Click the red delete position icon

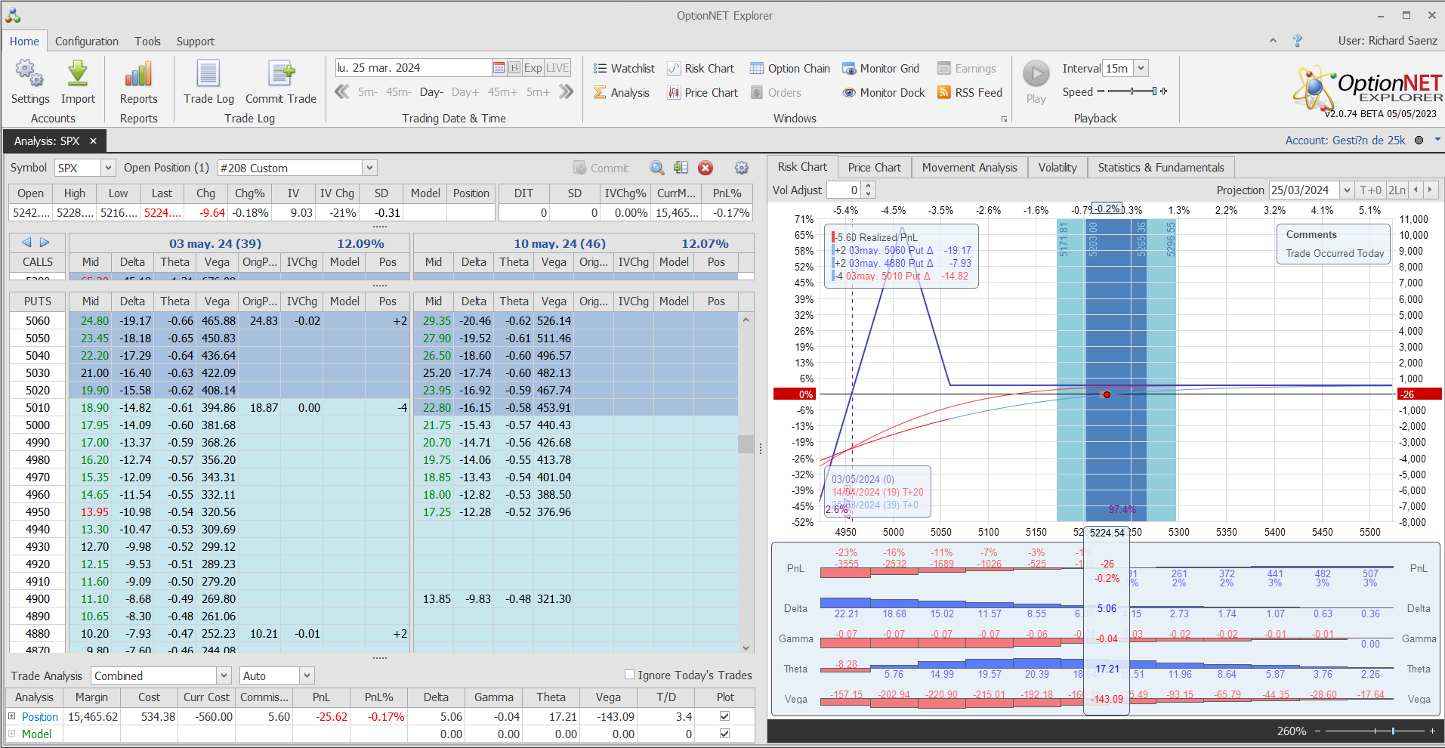pyautogui.click(x=706, y=168)
